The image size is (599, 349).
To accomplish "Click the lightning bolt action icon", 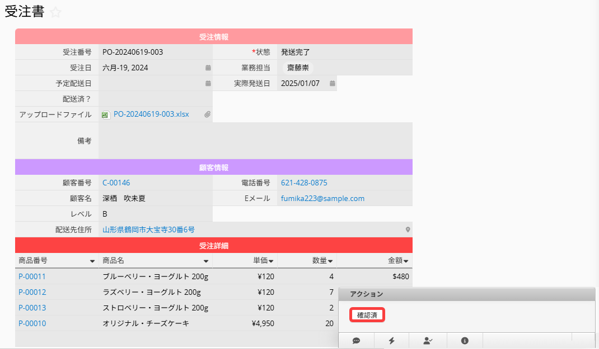I will 391,341.
